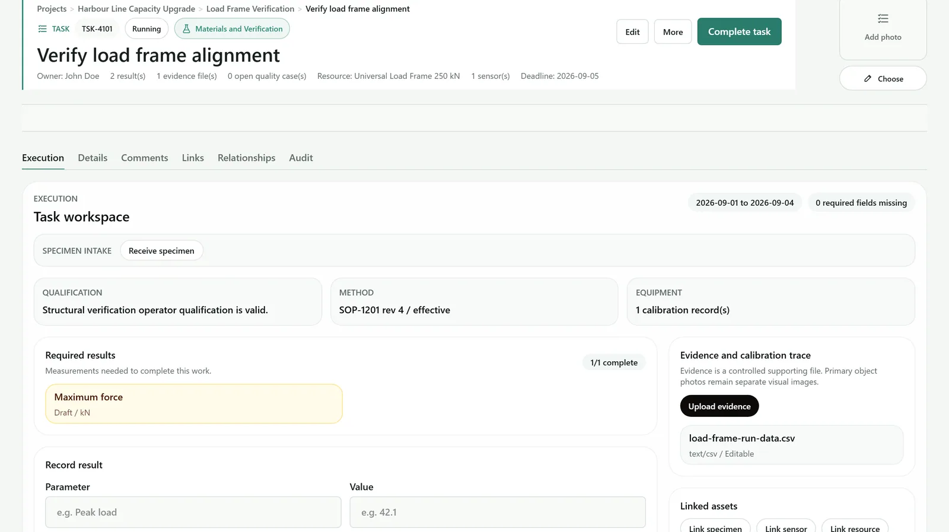Click the Complete task button
This screenshot has width=949, height=532.
tap(739, 32)
